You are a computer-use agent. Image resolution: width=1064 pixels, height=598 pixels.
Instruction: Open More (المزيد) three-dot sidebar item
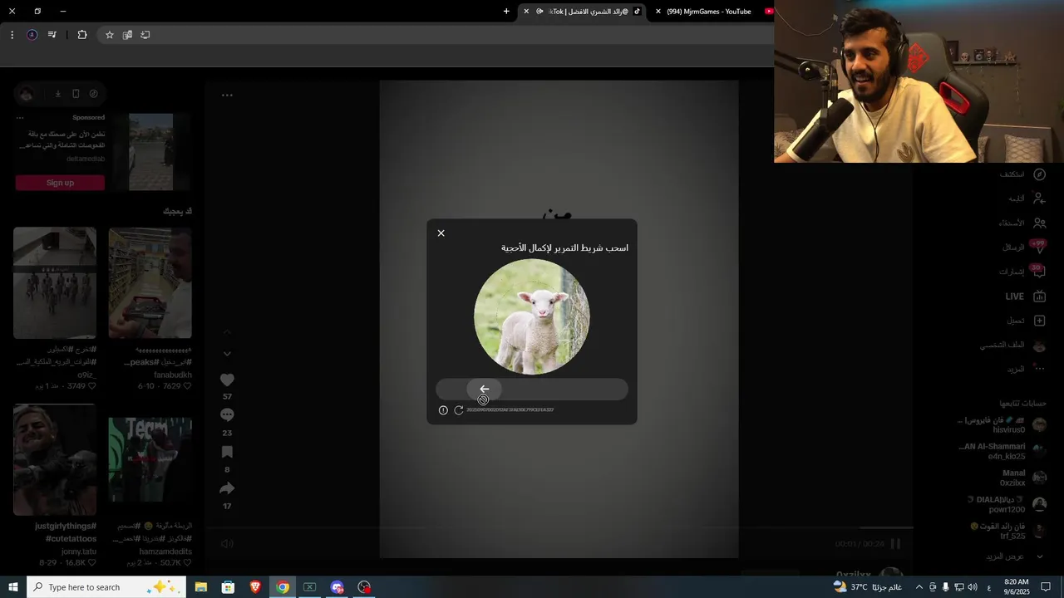click(x=1026, y=369)
